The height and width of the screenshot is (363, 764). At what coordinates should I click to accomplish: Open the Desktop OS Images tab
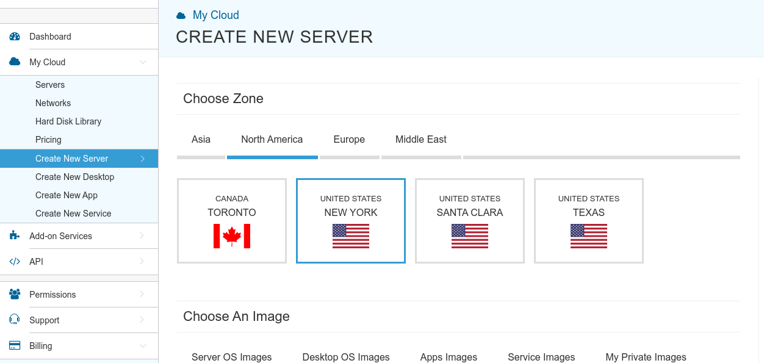point(346,357)
